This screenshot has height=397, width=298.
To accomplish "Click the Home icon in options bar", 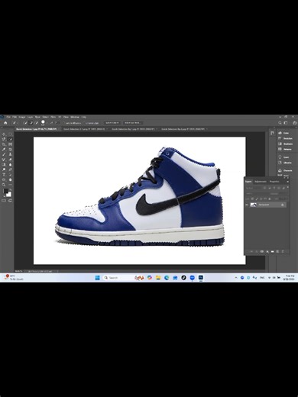I will click(5, 123).
